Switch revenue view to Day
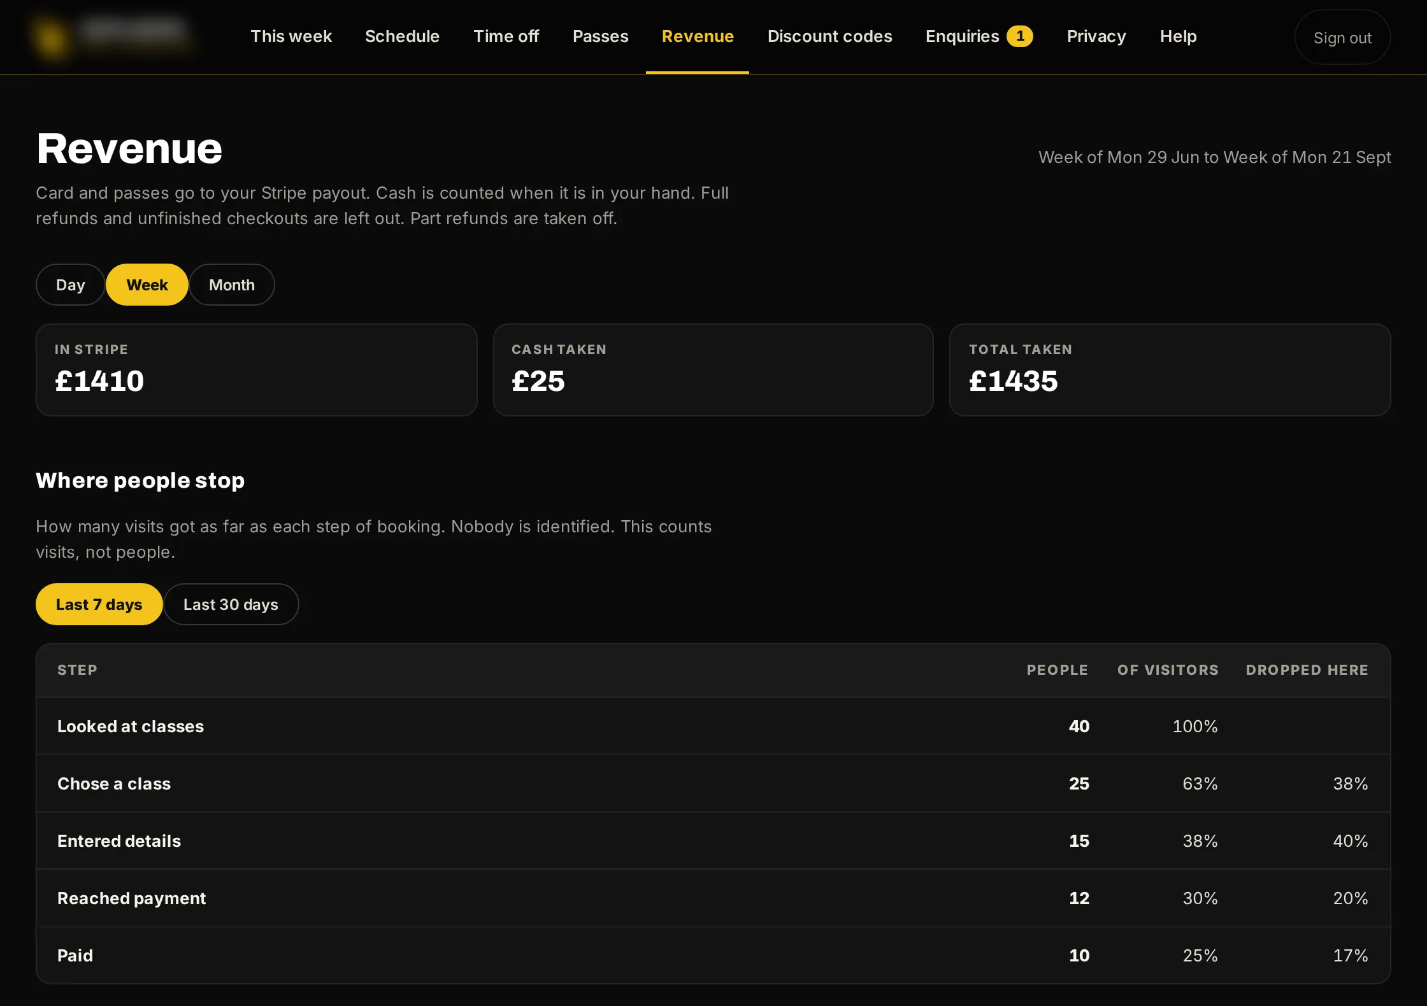The height and width of the screenshot is (1006, 1427). tap(70, 285)
